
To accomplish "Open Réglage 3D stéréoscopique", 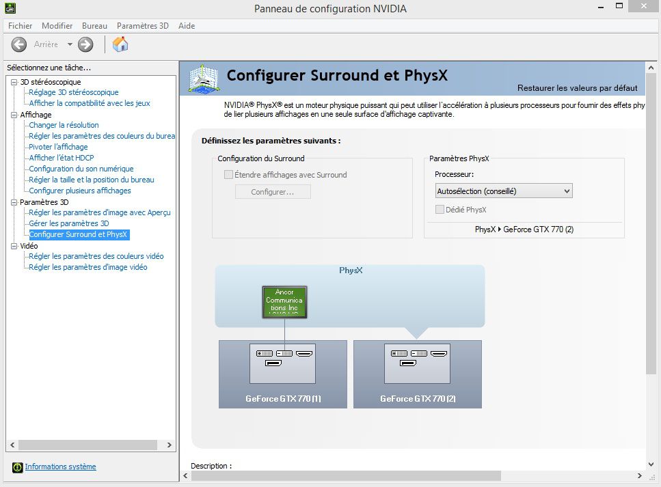I will coord(74,92).
